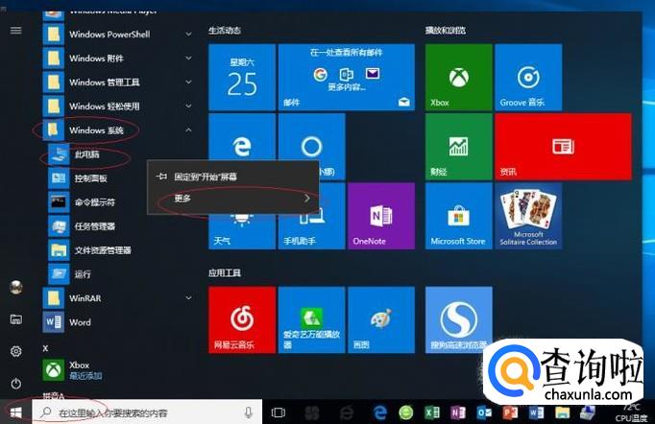The image size is (655, 424).
Task: Launch 命令提示符 from the app list
Action: (94, 202)
